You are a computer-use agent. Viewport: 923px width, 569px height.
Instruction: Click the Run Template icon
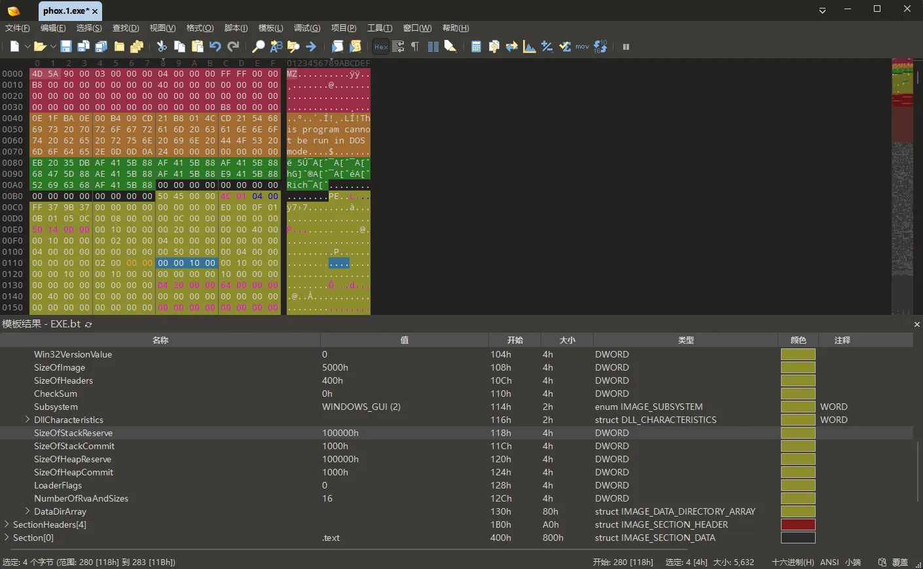point(355,46)
